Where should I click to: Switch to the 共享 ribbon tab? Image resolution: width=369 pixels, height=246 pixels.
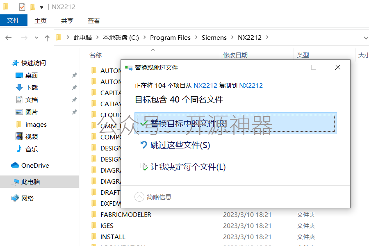(67, 21)
